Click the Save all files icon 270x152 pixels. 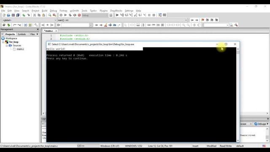click(18, 15)
